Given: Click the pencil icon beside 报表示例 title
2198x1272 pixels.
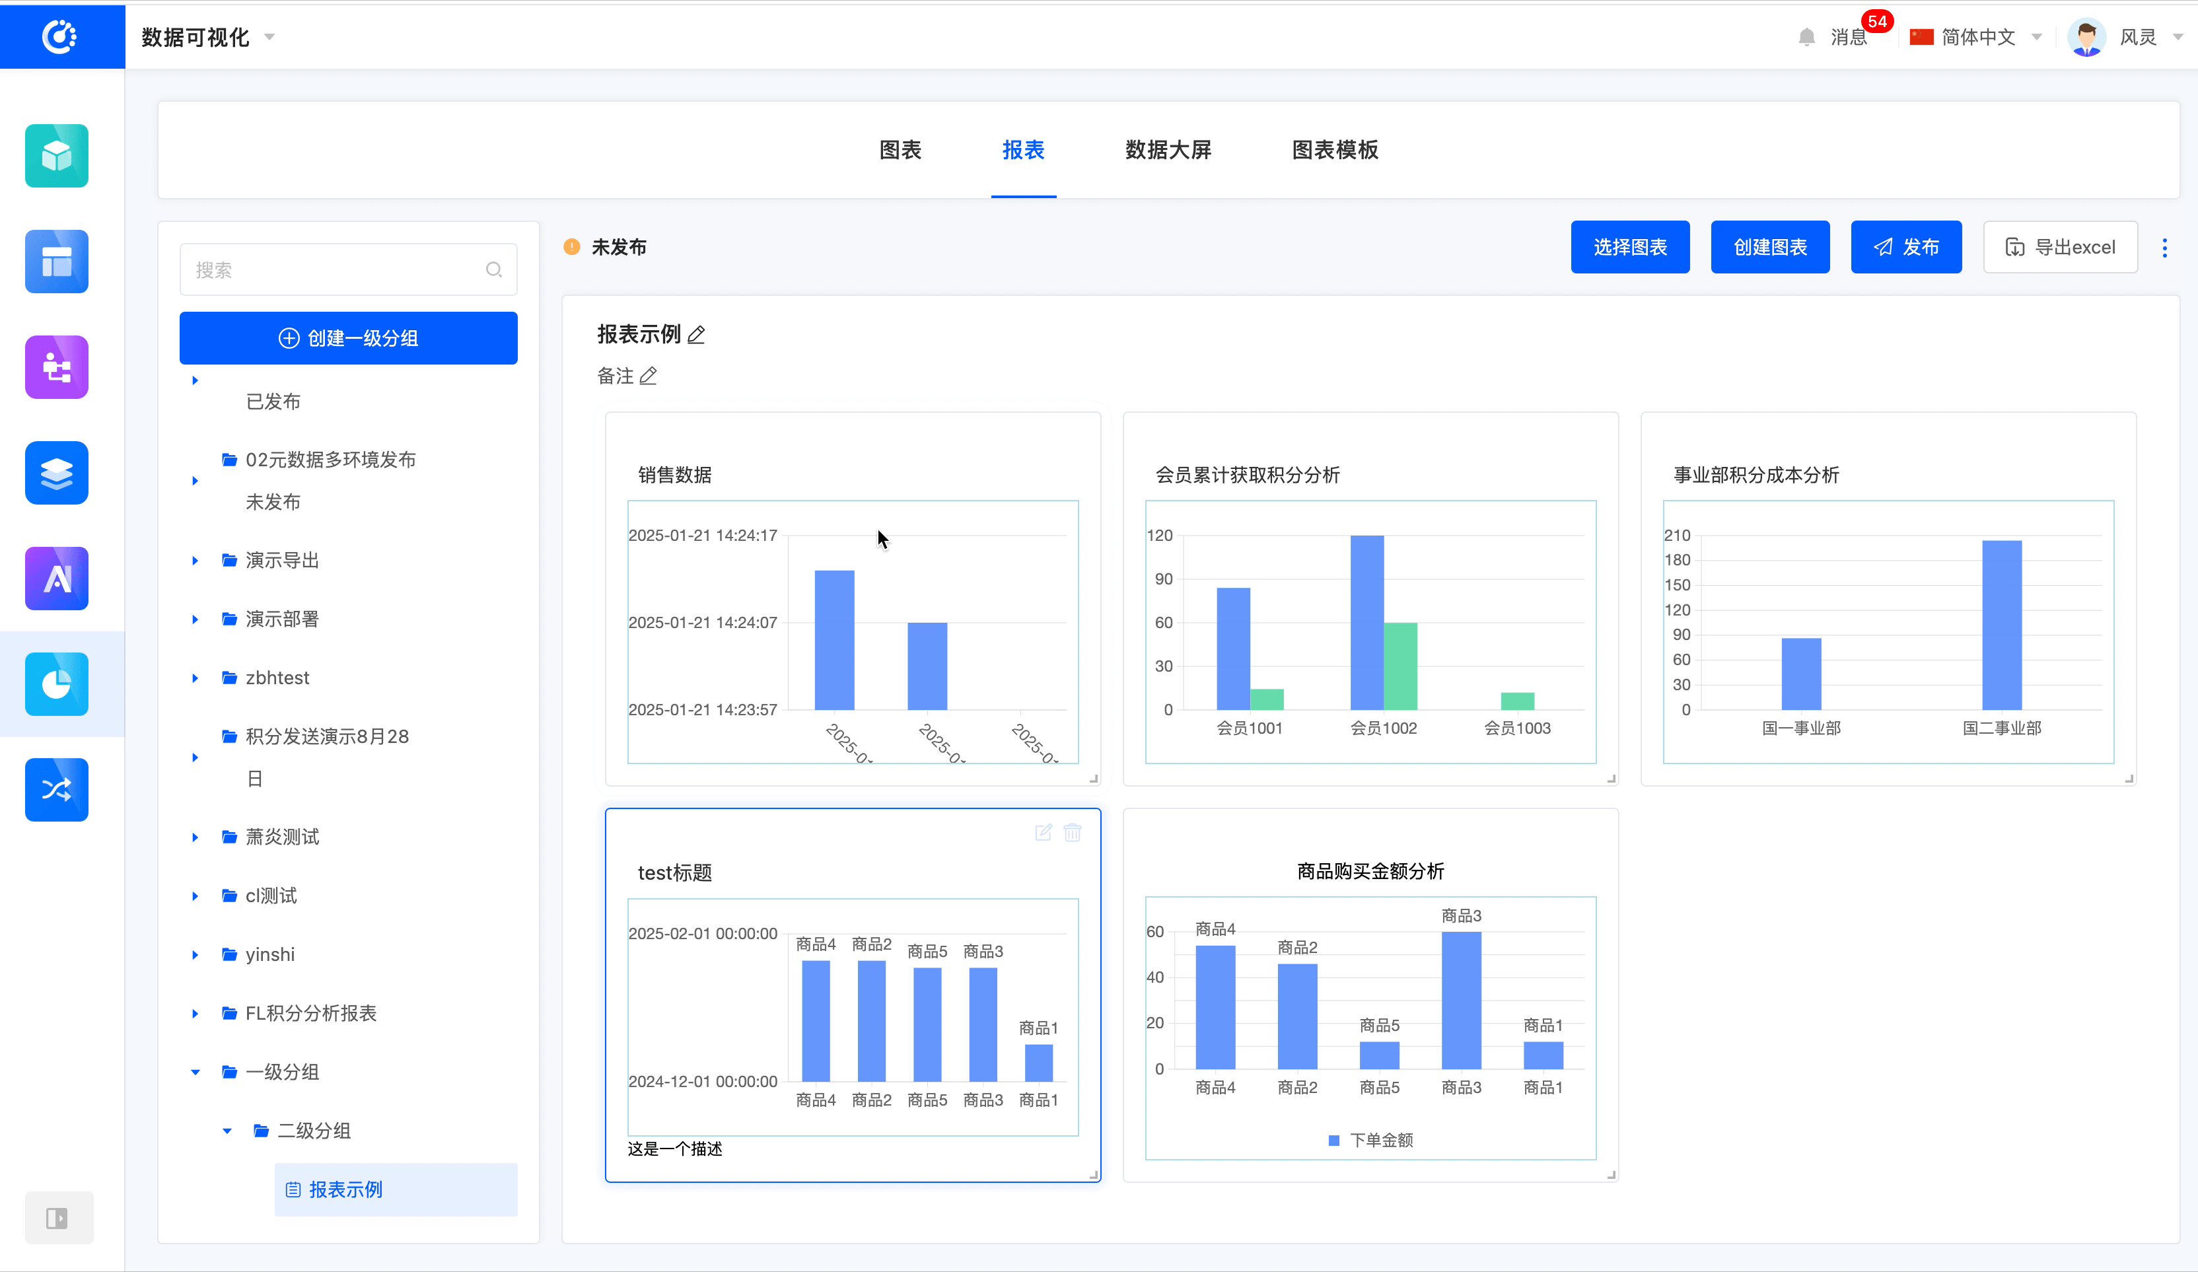Looking at the screenshot, I should click(696, 335).
